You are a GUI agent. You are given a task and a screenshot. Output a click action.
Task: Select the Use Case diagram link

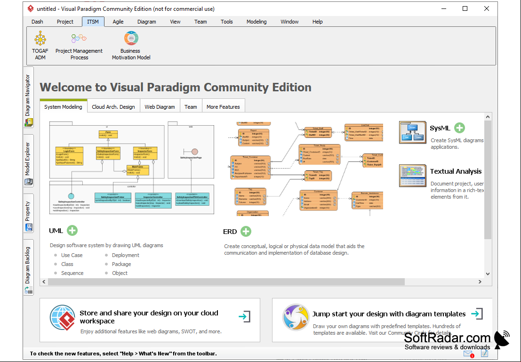[72, 255]
